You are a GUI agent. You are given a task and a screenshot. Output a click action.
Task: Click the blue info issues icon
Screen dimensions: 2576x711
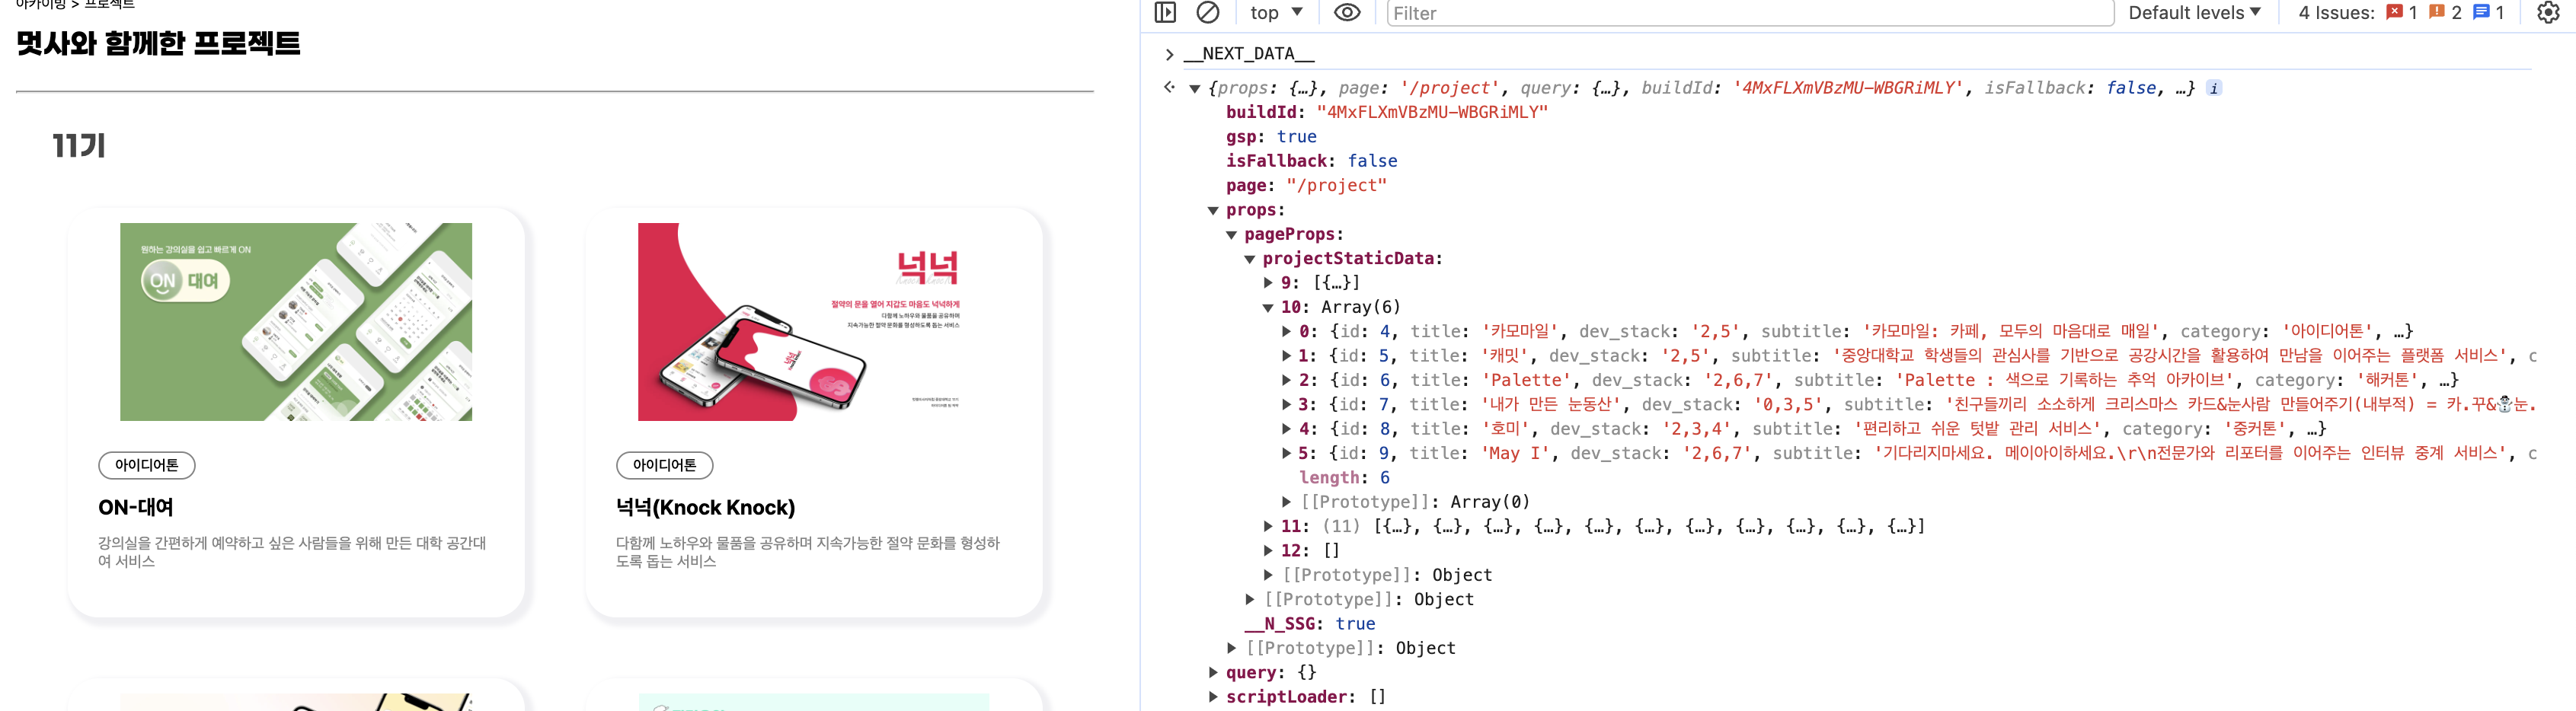(x=2481, y=12)
